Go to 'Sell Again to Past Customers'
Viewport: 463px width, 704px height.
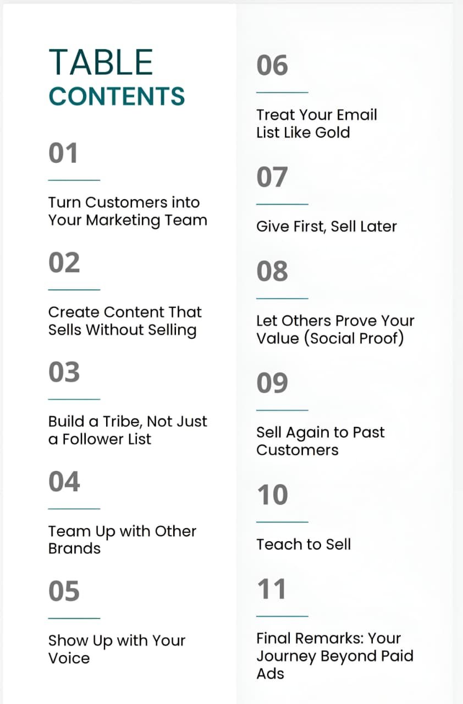pyautogui.click(x=320, y=441)
